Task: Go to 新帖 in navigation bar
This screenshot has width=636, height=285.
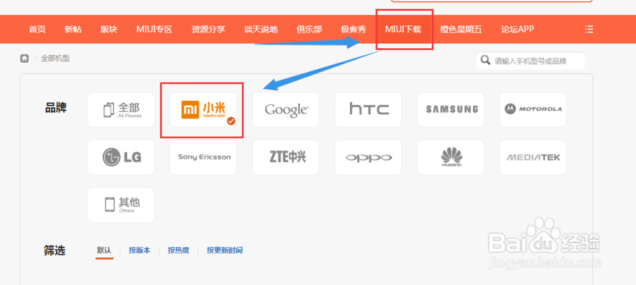Action: point(73,29)
